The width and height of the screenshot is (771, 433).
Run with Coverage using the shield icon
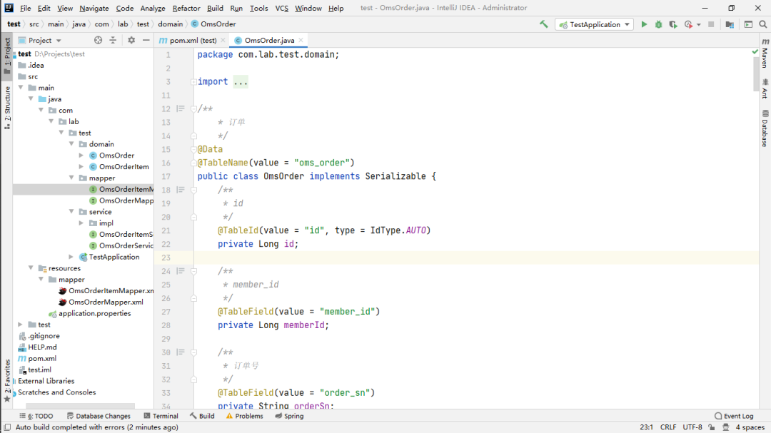[x=672, y=24]
